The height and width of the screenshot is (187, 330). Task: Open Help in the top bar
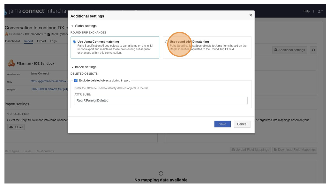[x=306, y=11]
